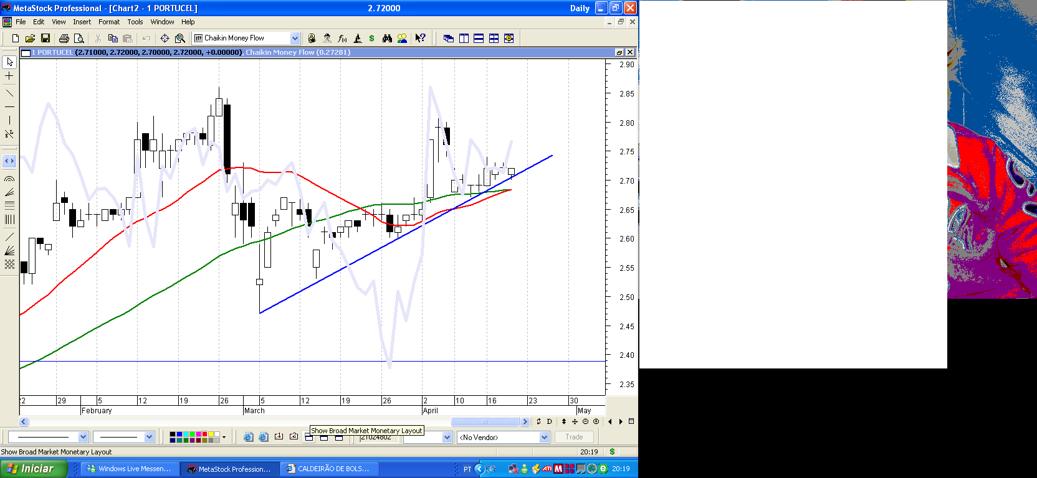
Task: Click the Print Preview toolbar icon
Action: [79, 39]
